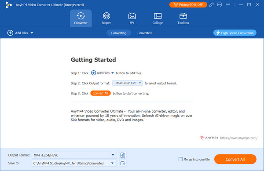Click the orange Convert All button at bottom
This screenshot has width=264, height=171.
(x=235, y=159)
